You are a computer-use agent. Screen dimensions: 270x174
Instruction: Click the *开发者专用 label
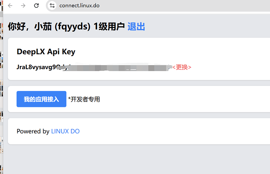[84, 99]
